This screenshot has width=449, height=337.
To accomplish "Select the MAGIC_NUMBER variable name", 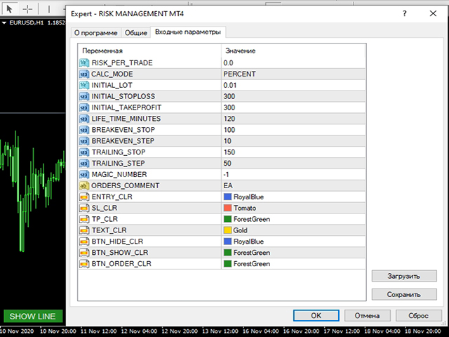I will pos(119,175).
